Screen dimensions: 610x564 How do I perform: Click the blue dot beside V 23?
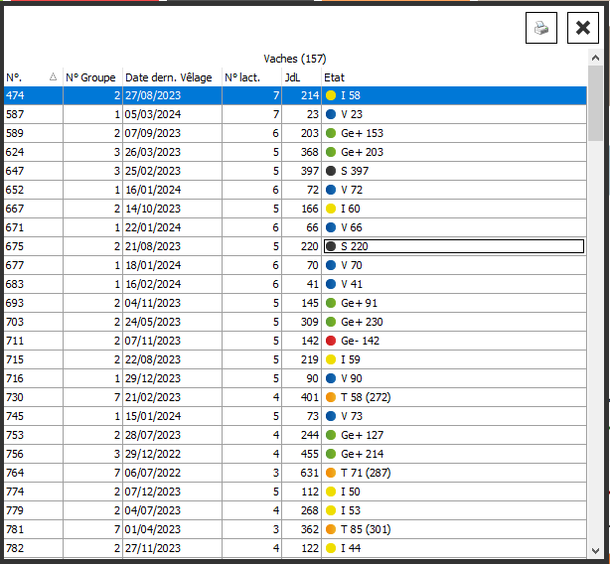pyautogui.click(x=331, y=114)
